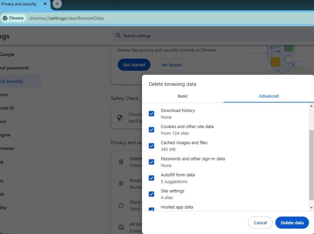Click the Delete data button
Screen dimensions: 314x234
[x=292, y=222]
